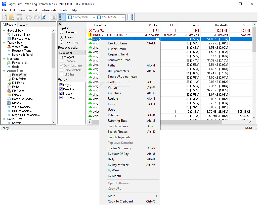Select By Hour Of Day menu entry
Screen dimensions: 258x205
point(130,154)
